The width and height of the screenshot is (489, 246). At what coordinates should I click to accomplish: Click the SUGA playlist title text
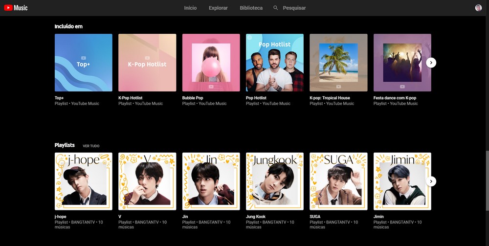click(x=315, y=216)
